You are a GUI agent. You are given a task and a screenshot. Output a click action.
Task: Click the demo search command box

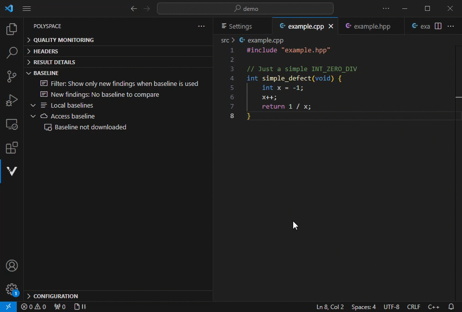245,8
